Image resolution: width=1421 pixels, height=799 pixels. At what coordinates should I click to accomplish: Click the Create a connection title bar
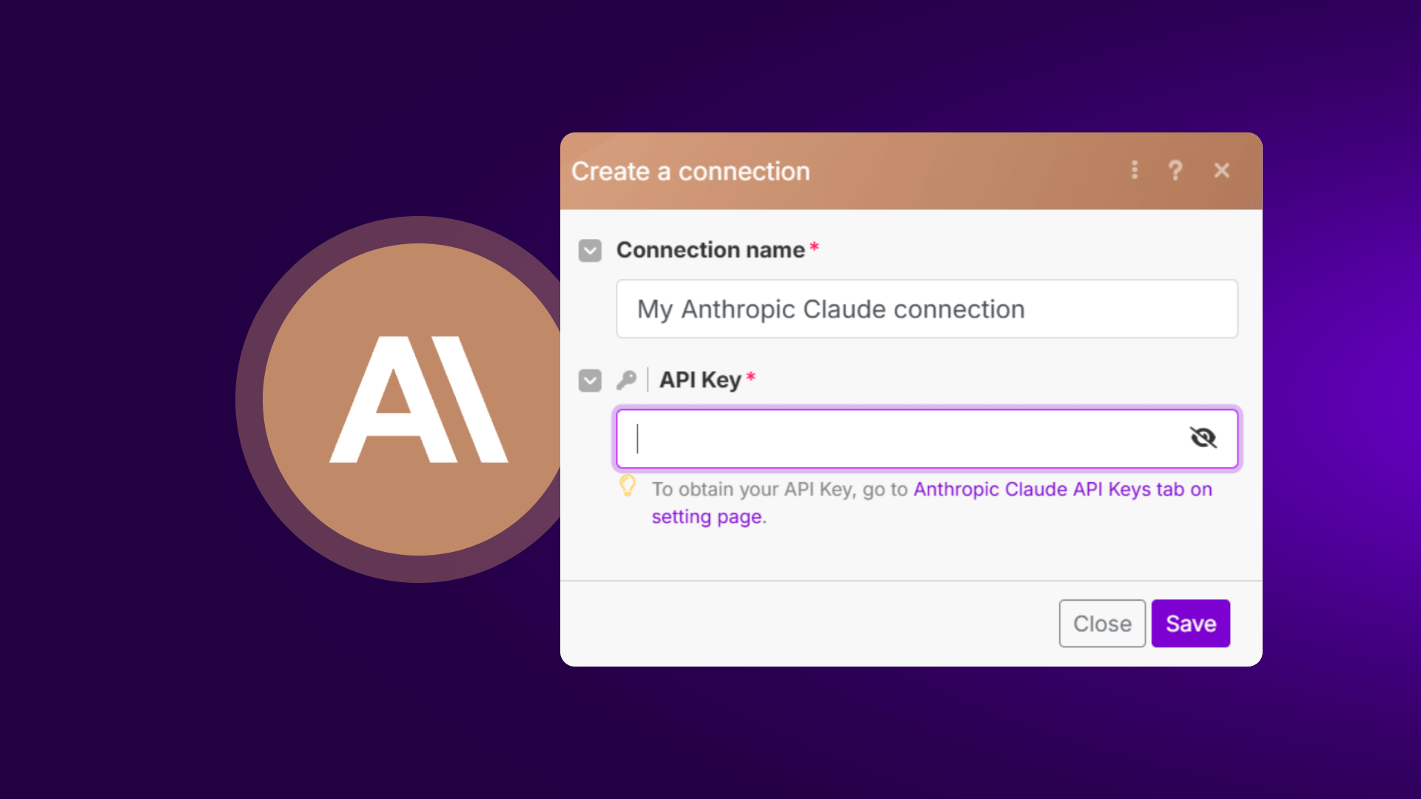(x=690, y=171)
